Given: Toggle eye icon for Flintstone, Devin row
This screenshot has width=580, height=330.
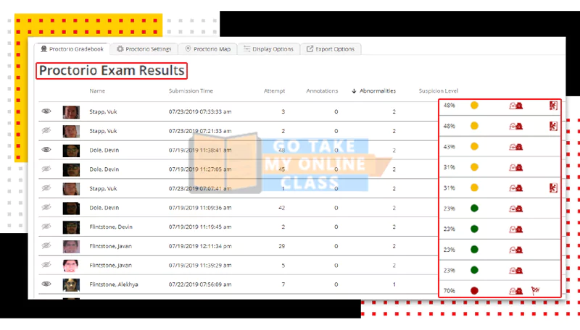Looking at the screenshot, I should (x=46, y=227).
